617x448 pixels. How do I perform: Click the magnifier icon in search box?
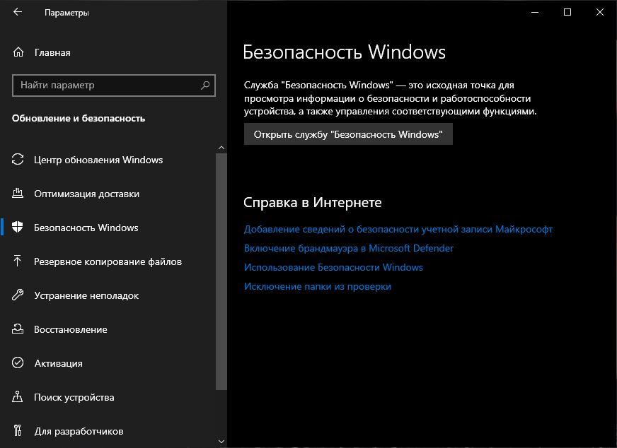205,85
